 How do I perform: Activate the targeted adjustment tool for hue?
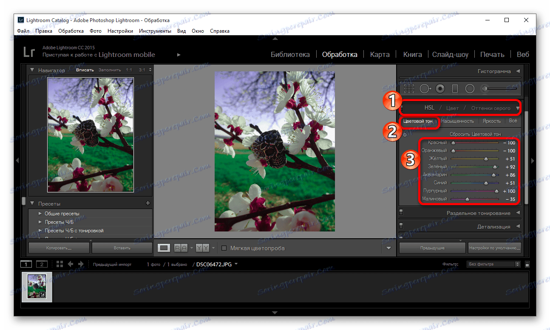[404, 134]
